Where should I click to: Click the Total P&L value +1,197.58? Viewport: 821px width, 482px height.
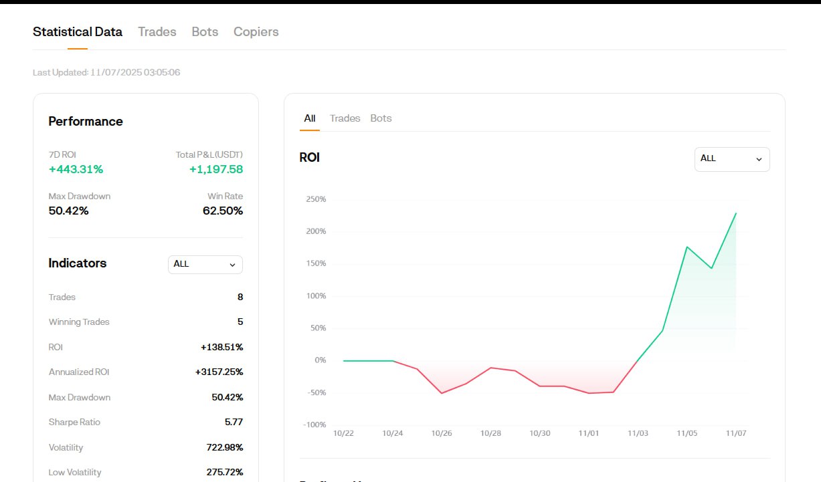point(216,169)
